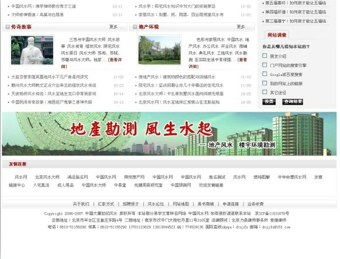
Task: Open 关于我们 in footer menu
Action: (81, 204)
